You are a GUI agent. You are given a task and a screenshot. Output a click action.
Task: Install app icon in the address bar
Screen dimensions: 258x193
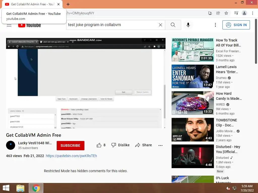click(210, 13)
